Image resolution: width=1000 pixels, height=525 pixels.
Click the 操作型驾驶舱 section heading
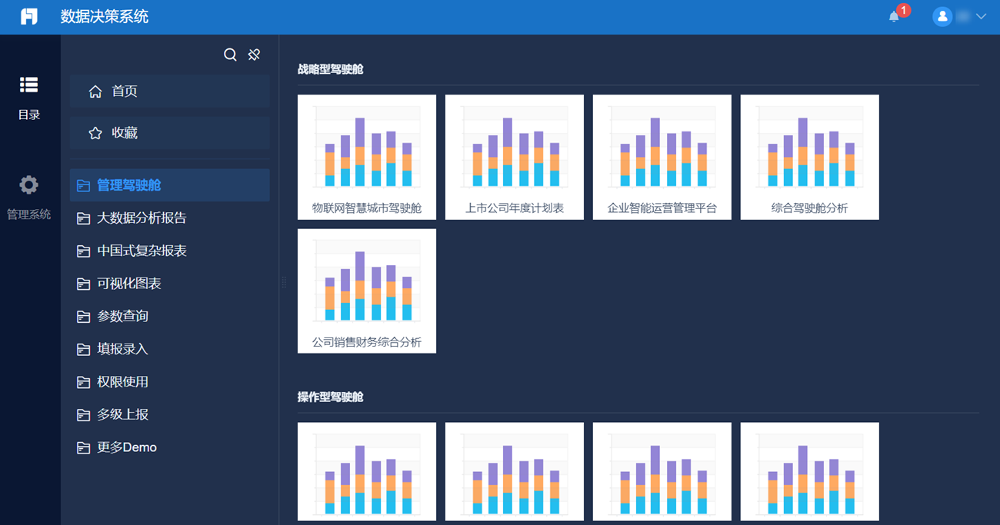pyautogui.click(x=331, y=397)
